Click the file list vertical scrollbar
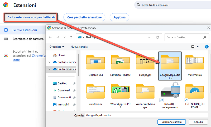Viewport: 211px width, 127px height. tap(210, 73)
